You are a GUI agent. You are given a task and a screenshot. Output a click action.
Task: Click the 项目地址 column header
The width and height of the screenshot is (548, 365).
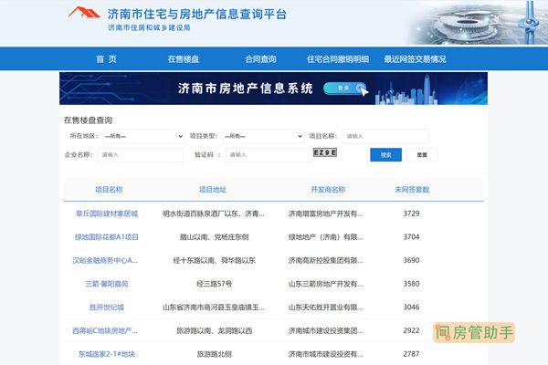pyautogui.click(x=213, y=190)
